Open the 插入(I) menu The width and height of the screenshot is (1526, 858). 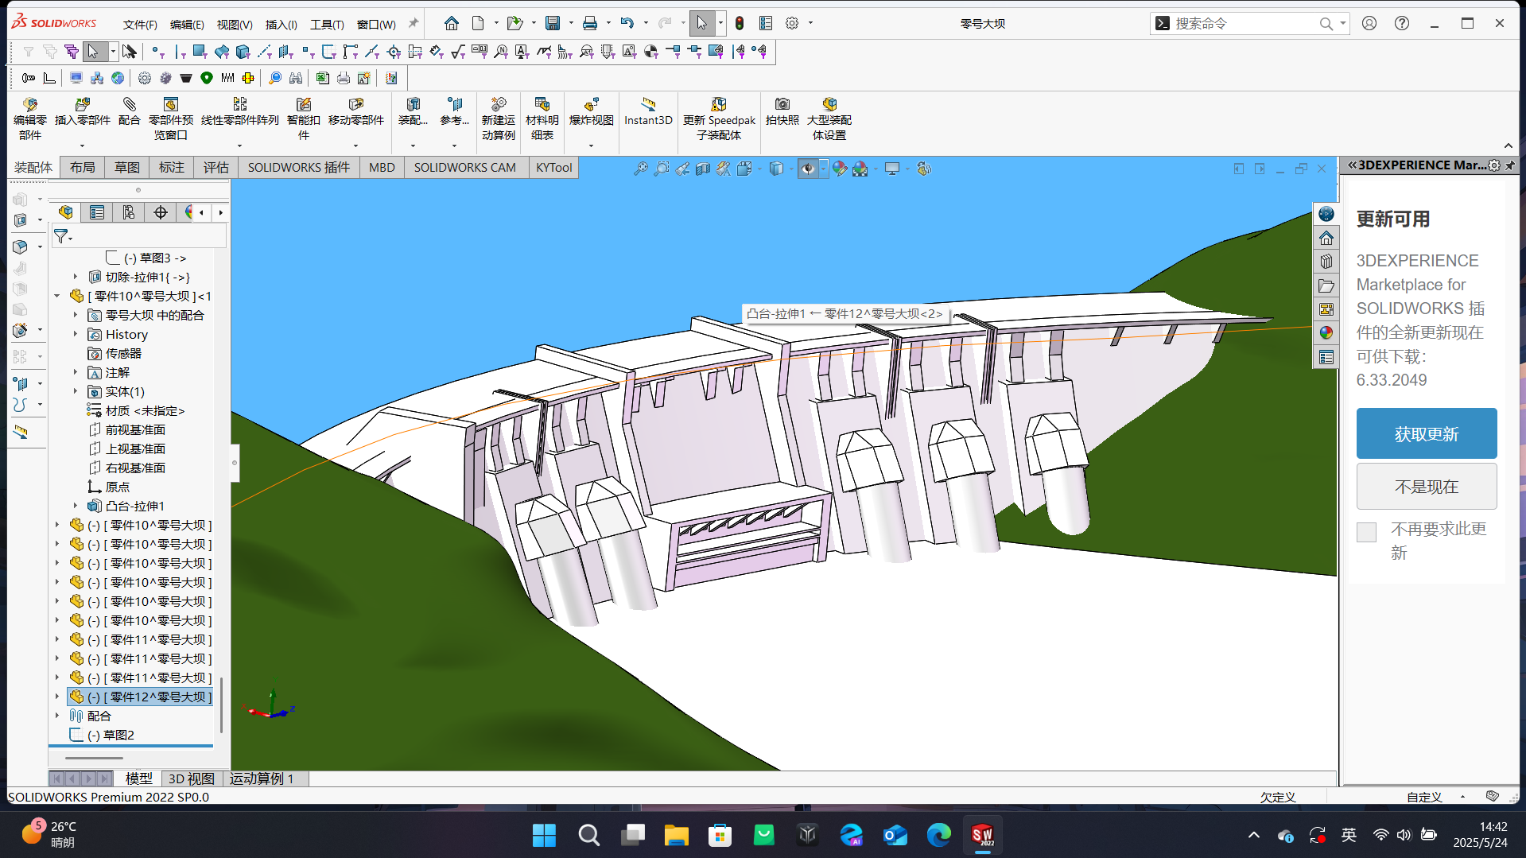281,24
